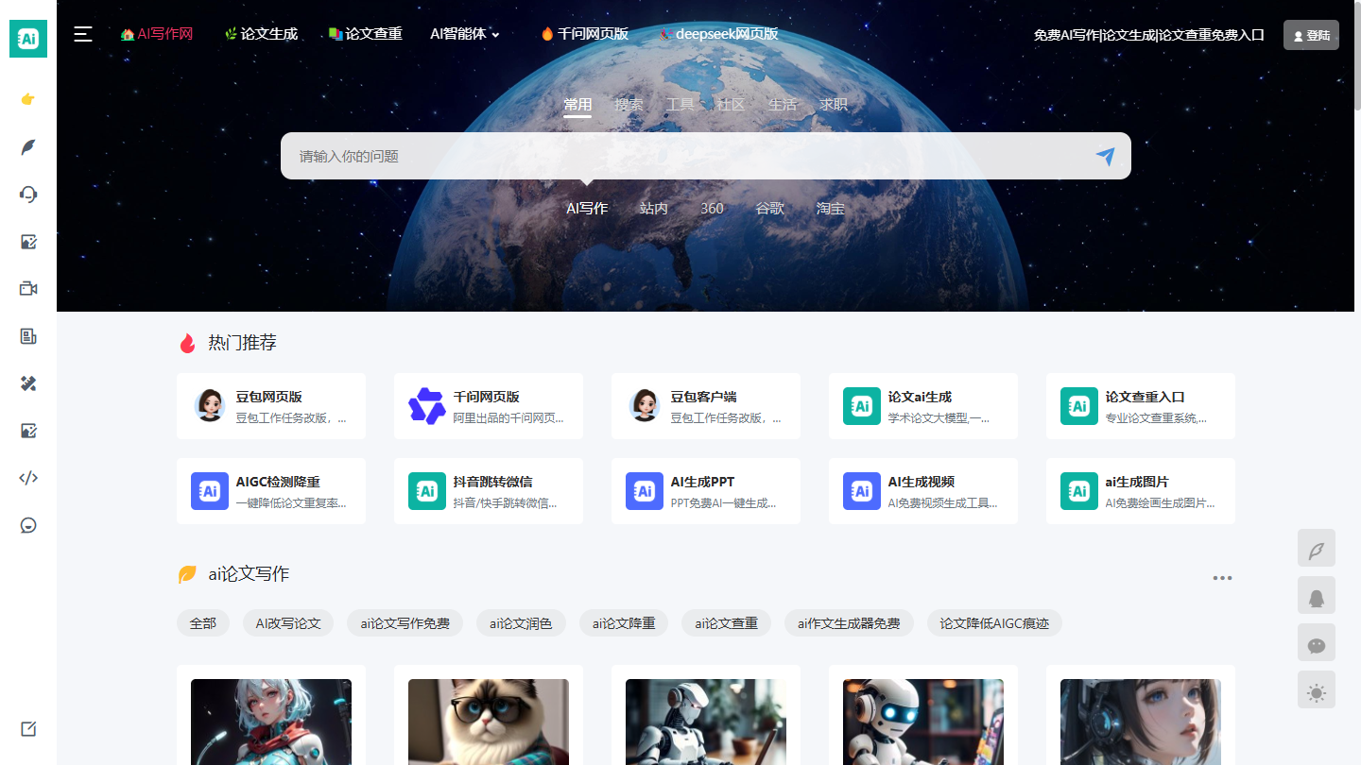The image size is (1361, 765).
Task: Filter by the AI改写论文 tag
Action: (x=288, y=623)
